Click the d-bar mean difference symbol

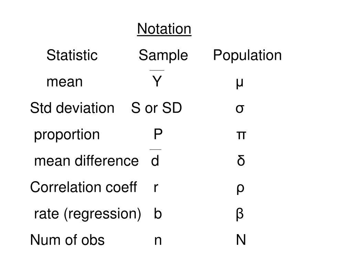point(155,158)
